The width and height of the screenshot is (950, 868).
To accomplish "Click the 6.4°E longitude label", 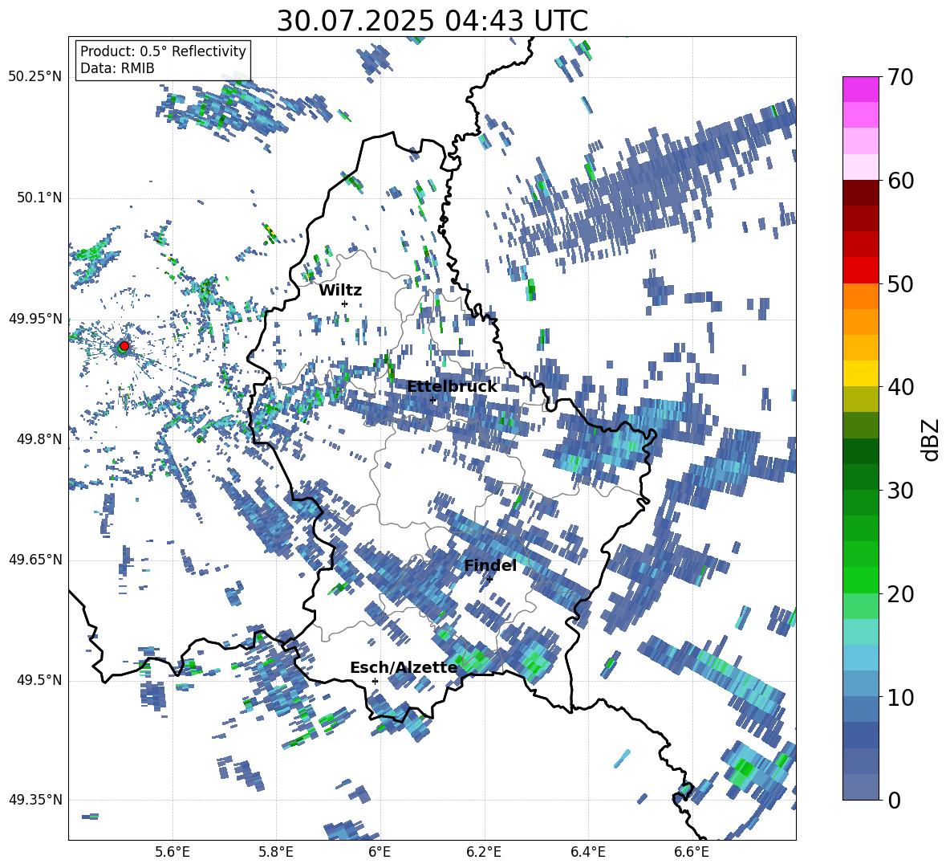I will pos(587,852).
